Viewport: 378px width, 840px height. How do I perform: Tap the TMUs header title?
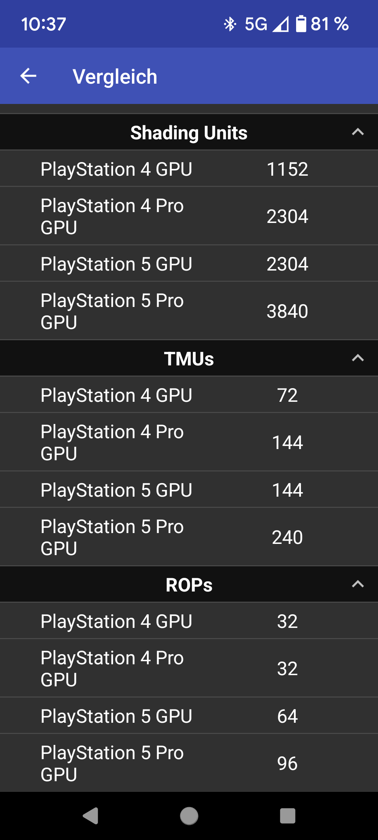[189, 359]
